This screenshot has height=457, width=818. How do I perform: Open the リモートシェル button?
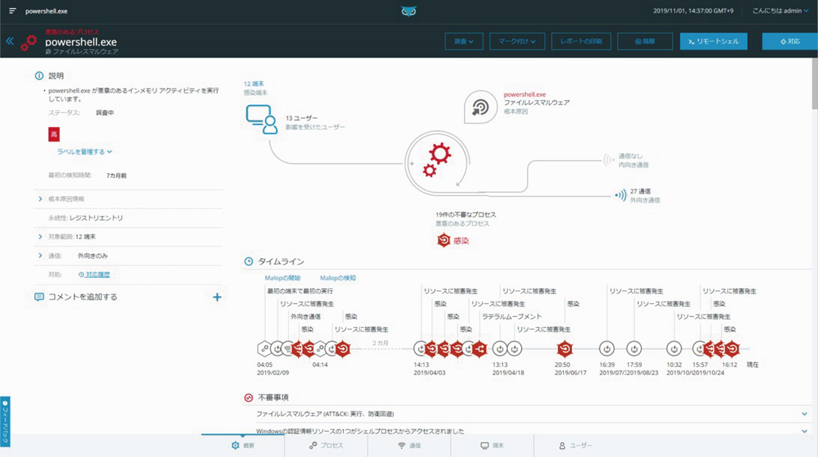713,41
